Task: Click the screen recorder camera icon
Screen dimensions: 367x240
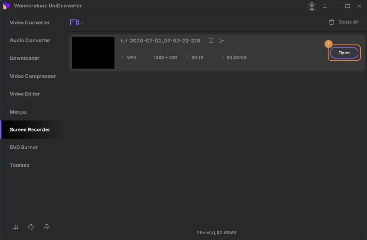Action: click(x=74, y=22)
